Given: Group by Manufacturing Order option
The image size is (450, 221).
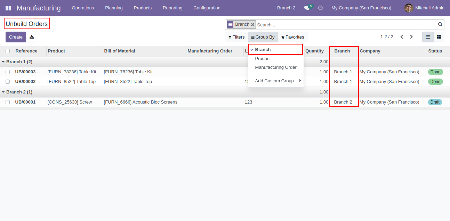Looking at the screenshot, I should (x=276, y=67).
